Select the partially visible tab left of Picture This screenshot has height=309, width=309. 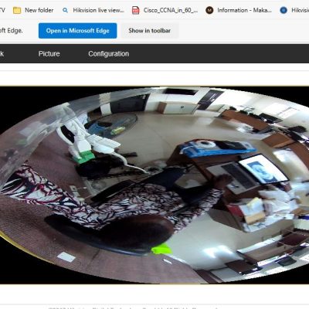(x=2, y=53)
